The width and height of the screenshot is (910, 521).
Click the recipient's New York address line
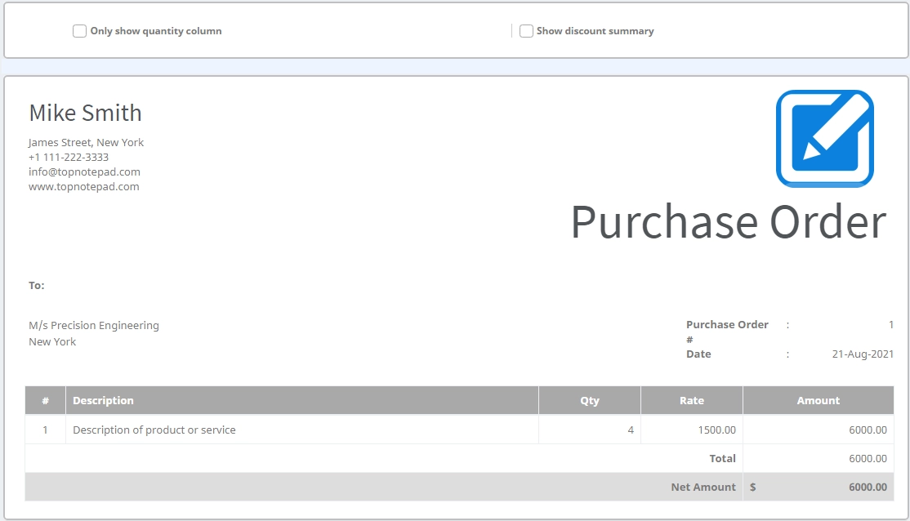point(52,341)
